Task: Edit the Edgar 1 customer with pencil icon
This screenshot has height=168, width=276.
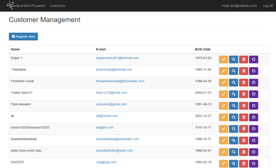Action: pyautogui.click(x=223, y=59)
